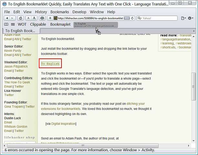
Task: Open the View menu
Action: [x=27, y=12]
